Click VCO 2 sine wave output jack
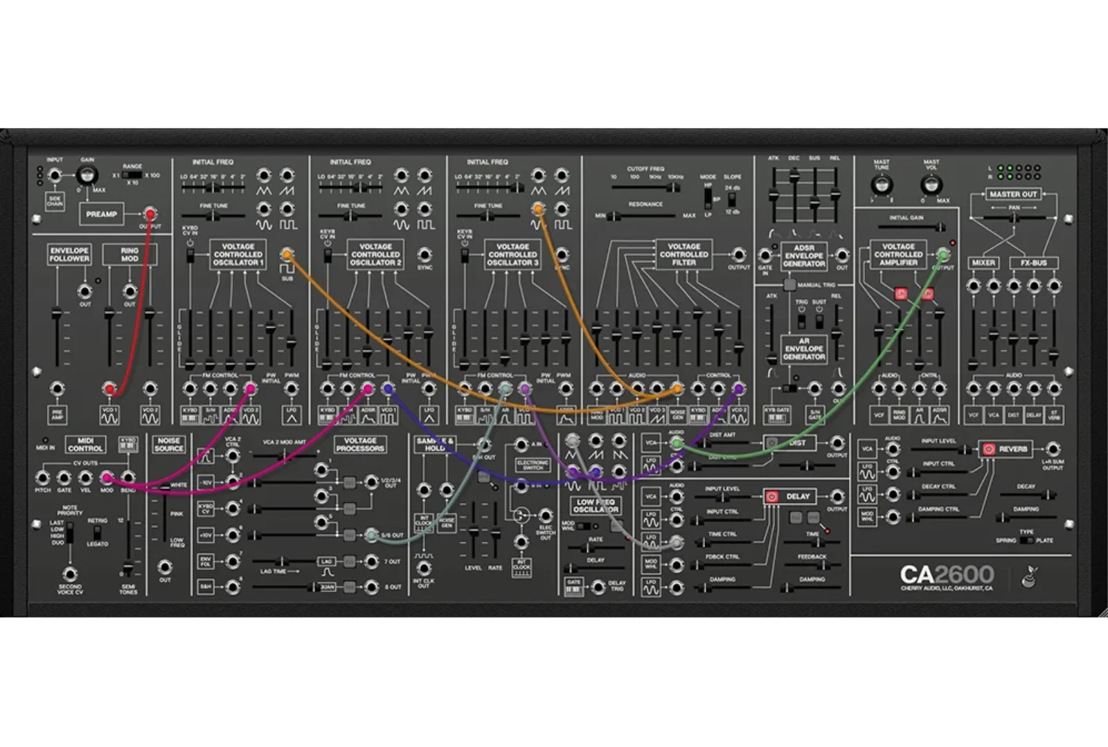 click(402, 208)
